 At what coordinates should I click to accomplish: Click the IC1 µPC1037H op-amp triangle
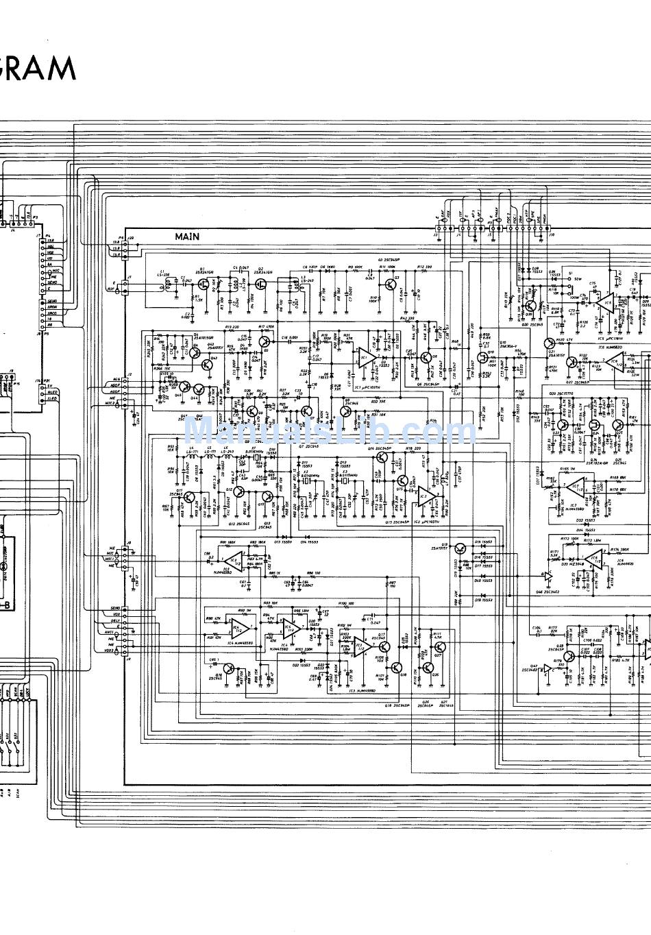coord(366,357)
